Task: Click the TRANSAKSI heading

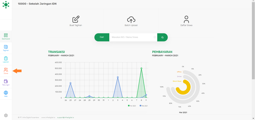Action: [56, 52]
